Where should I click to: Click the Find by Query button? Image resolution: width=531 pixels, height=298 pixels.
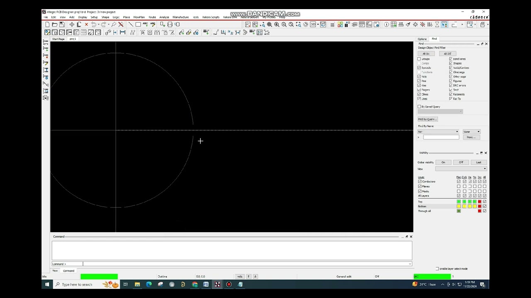427,119
